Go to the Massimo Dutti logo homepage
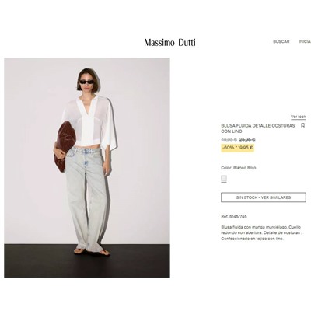Viewport: 311px width, 311px height. pyautogui.click(x=170, y=42)
